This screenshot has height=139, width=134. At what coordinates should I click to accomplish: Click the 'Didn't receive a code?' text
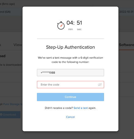pos(59,108)
